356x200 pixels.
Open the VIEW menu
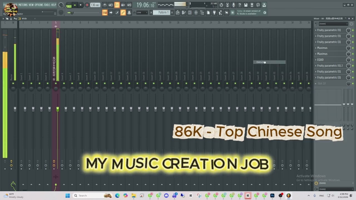tap(31, 5)
